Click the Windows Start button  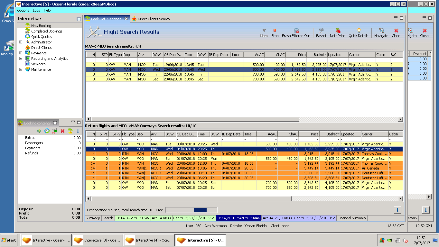[9, 240]
